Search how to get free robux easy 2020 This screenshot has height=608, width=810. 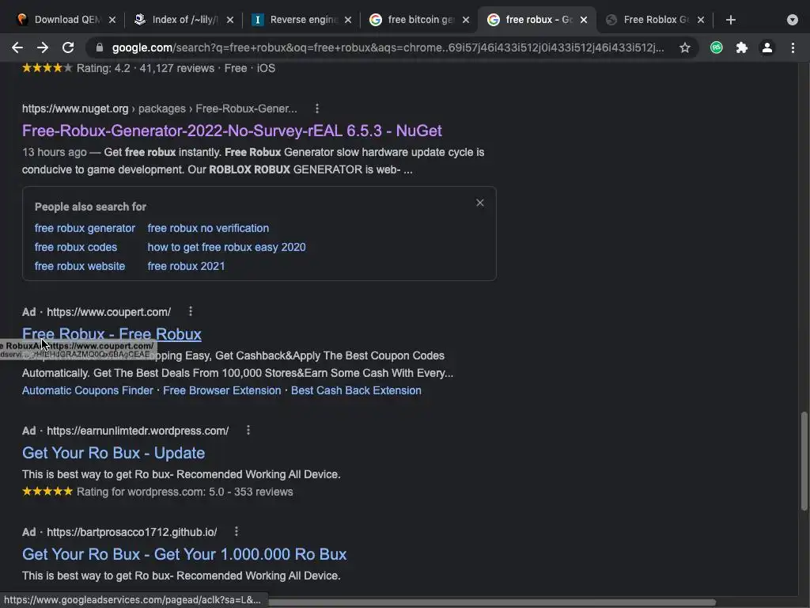click(x=227, y=247)
